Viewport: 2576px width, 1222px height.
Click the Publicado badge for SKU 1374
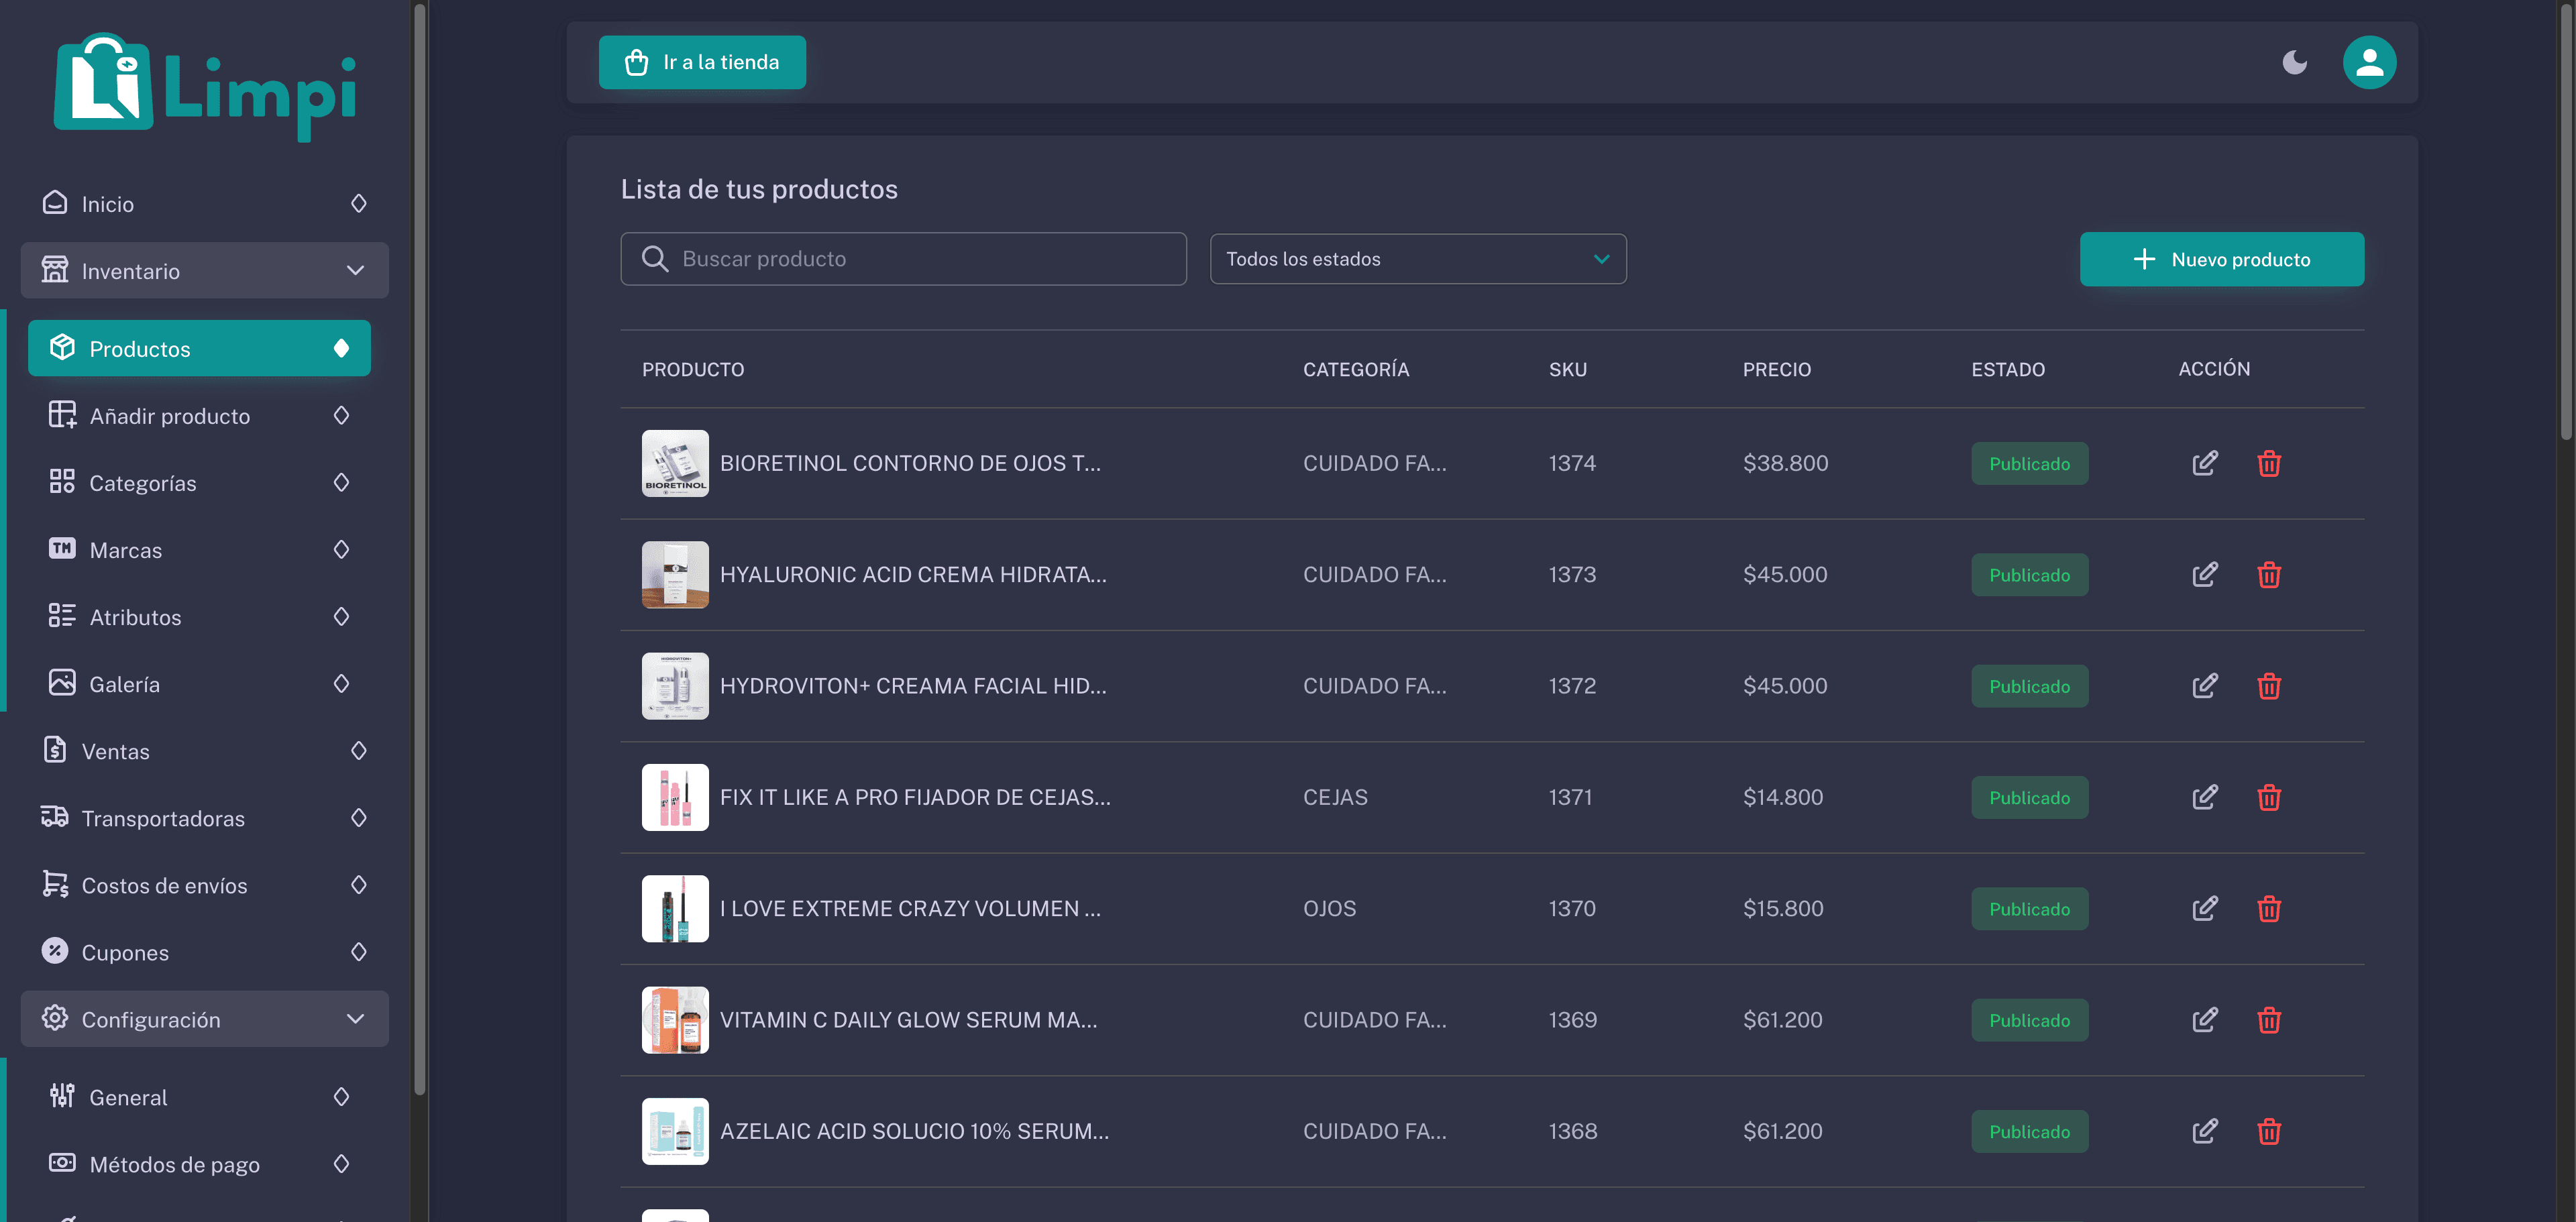(2029, 463)
